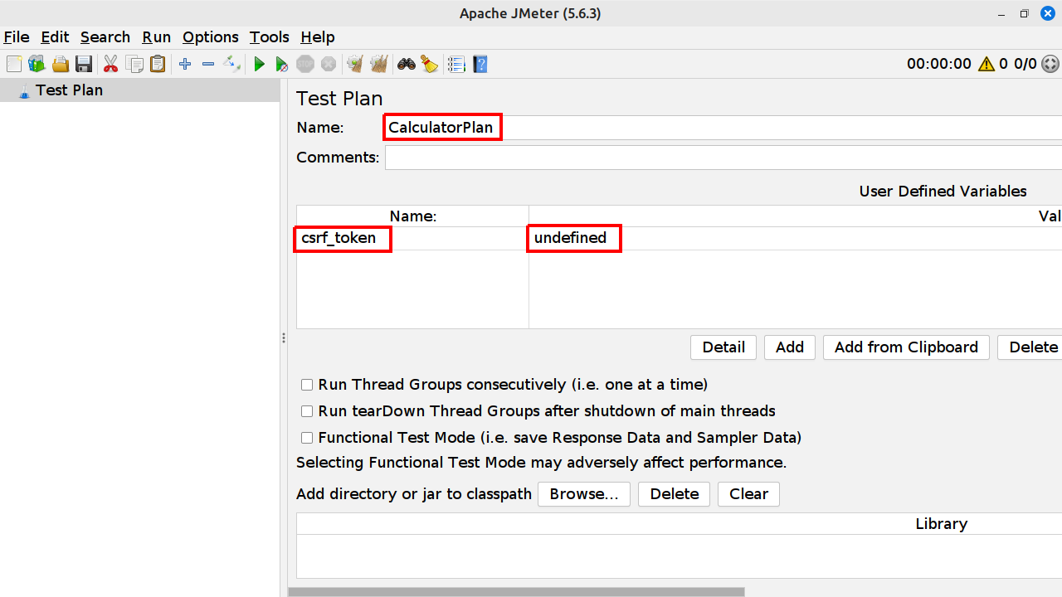Restore the JMeter window using title bar button
Viewport: 1062px width, 597px height.
[1025, 13]
